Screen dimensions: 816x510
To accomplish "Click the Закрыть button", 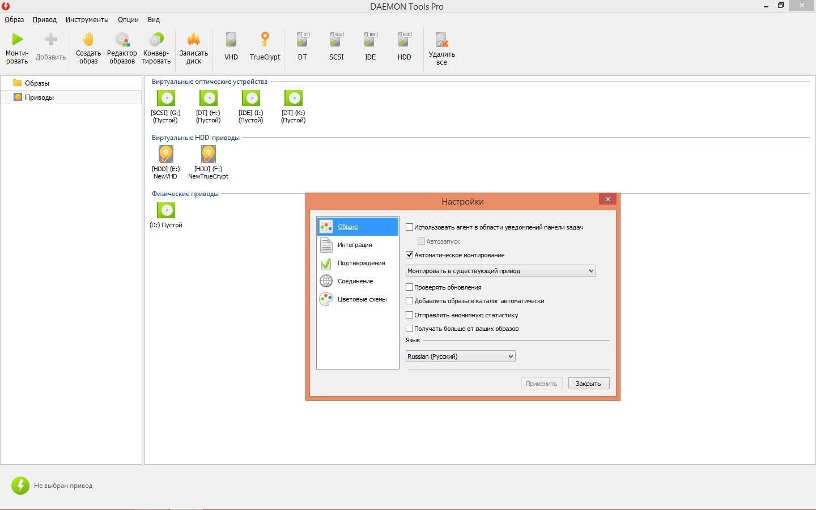I will [x=588, y=384].
